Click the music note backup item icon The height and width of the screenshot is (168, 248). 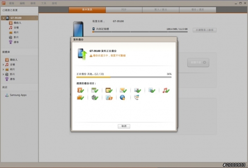click(x=166, y=90)
